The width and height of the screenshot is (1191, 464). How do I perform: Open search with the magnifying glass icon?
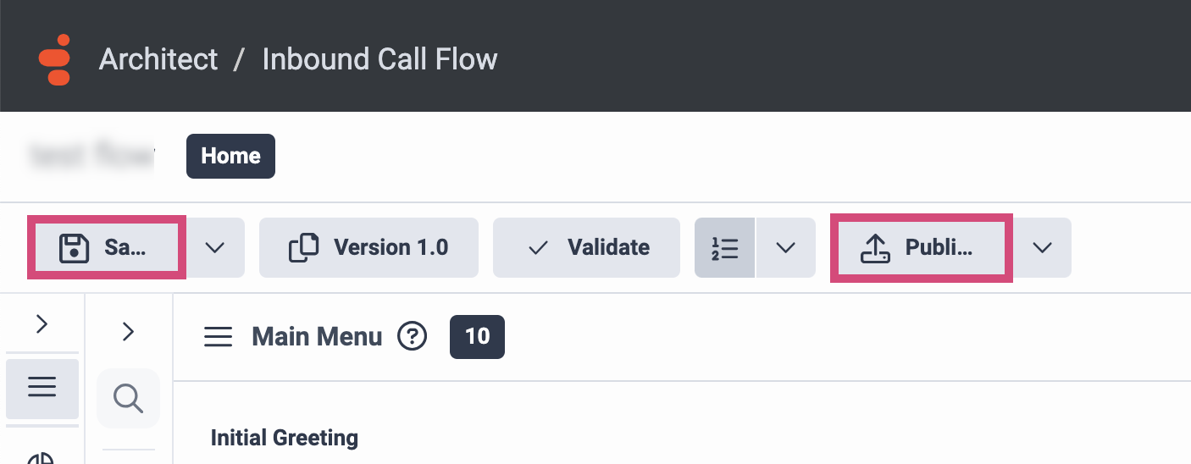[x=128, y=397]
